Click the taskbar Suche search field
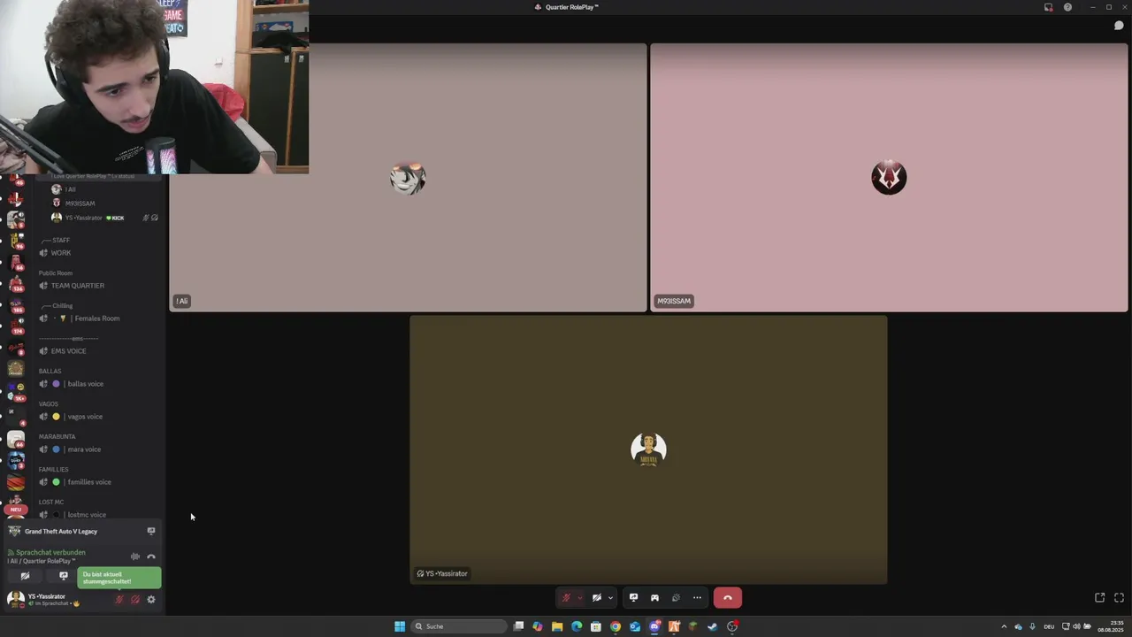This screenshot has height=637, width=1132. [x=460, y=626]
